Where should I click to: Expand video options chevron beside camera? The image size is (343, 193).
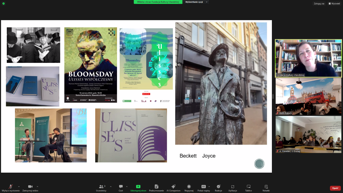tap(37, 186)
